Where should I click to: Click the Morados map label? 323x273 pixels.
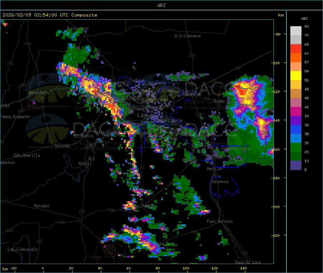42,206
